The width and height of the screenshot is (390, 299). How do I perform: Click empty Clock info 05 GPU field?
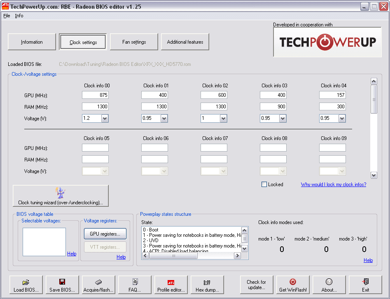pyautogui.click(x=95, y=148)
